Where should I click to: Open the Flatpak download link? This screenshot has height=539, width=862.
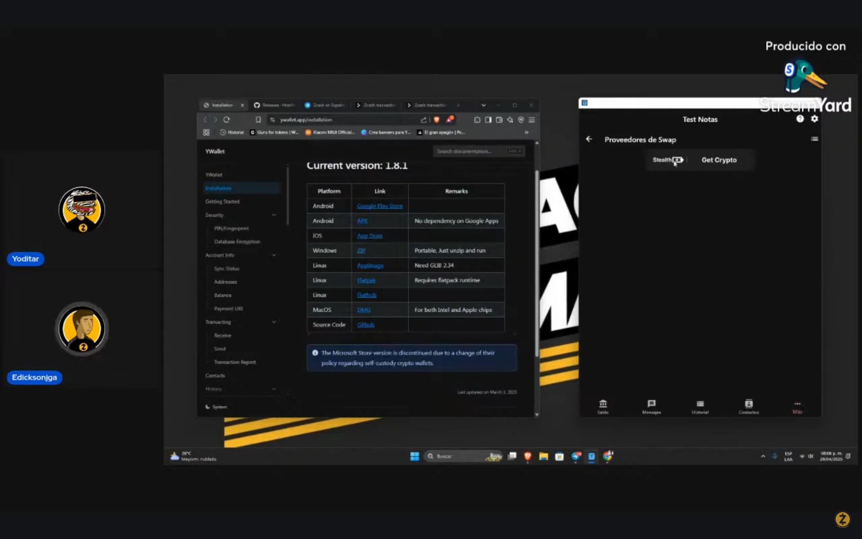click(366, 280)
